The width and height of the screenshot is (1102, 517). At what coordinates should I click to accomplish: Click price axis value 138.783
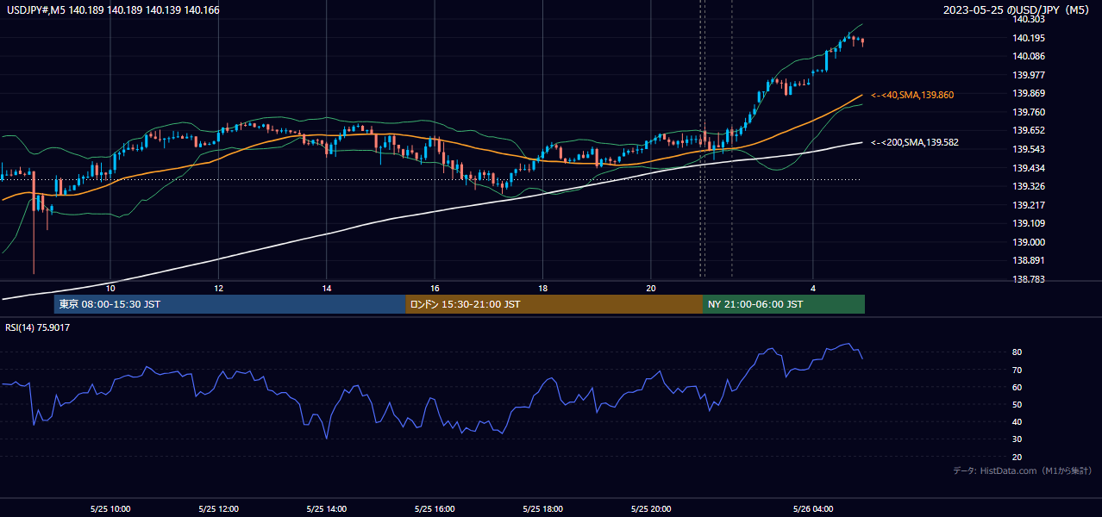(x=1028, y=280)
